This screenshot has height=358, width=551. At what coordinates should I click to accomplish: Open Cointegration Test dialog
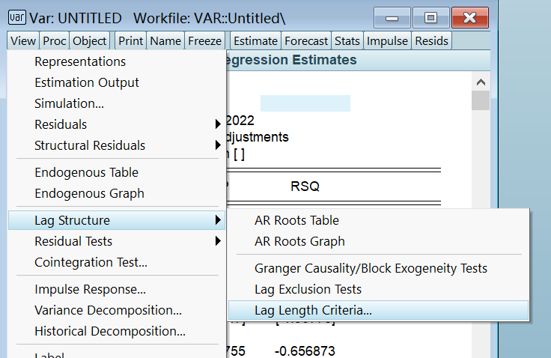coord(91,262)
